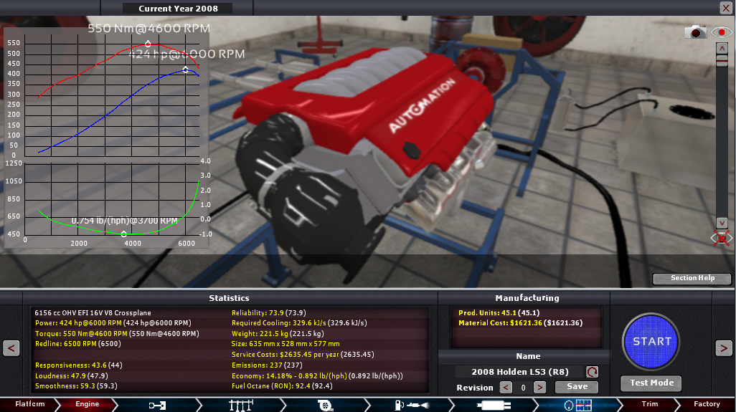Select the Material Cost: $1621.36 value
Viewport: 736px width, 412px height.
coord(521,323)
